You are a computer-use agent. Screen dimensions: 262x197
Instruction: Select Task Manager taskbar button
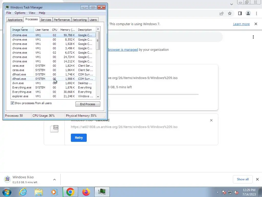click(x=102, y=192)
